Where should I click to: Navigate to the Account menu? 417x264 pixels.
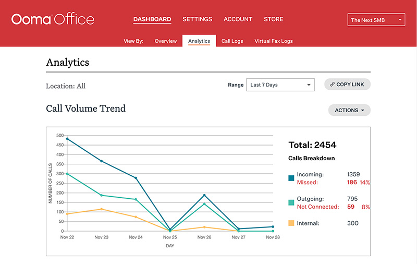pos(238,20)
